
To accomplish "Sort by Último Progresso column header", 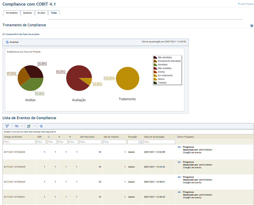I will (x=185, y=137).
